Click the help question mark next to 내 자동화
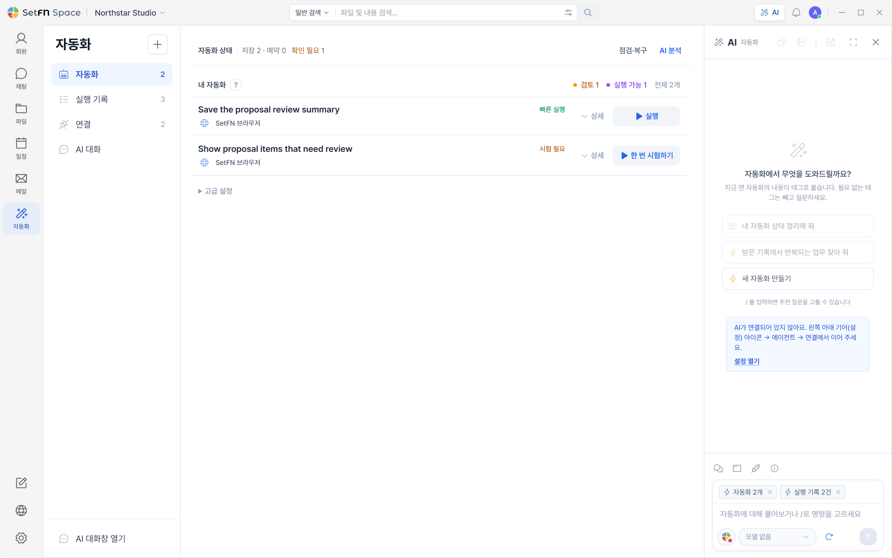 click(236, 85)
